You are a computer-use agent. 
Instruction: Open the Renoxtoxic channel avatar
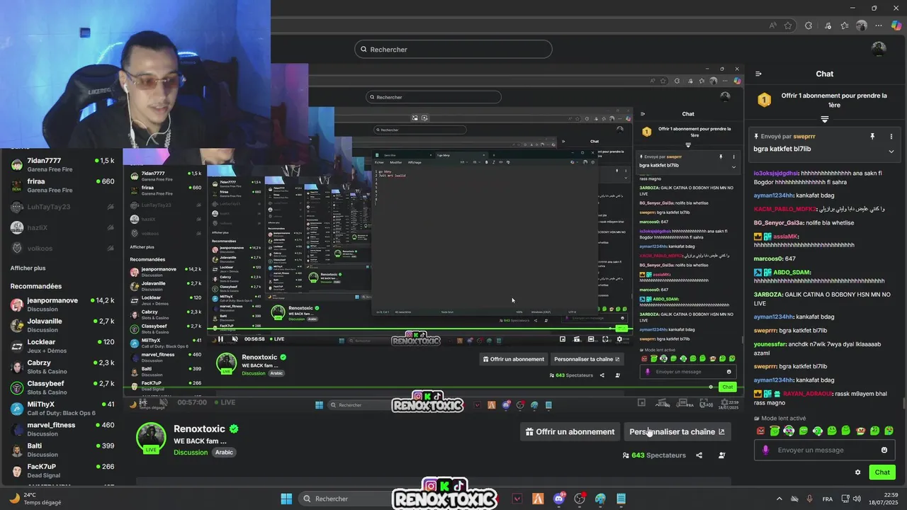click(x=151, y=437)
